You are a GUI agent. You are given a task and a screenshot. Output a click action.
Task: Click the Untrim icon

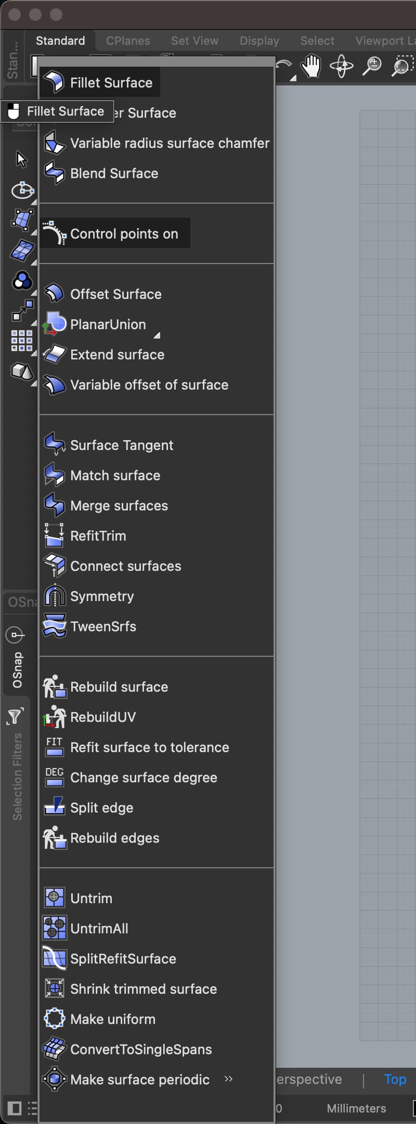[54, 898]
